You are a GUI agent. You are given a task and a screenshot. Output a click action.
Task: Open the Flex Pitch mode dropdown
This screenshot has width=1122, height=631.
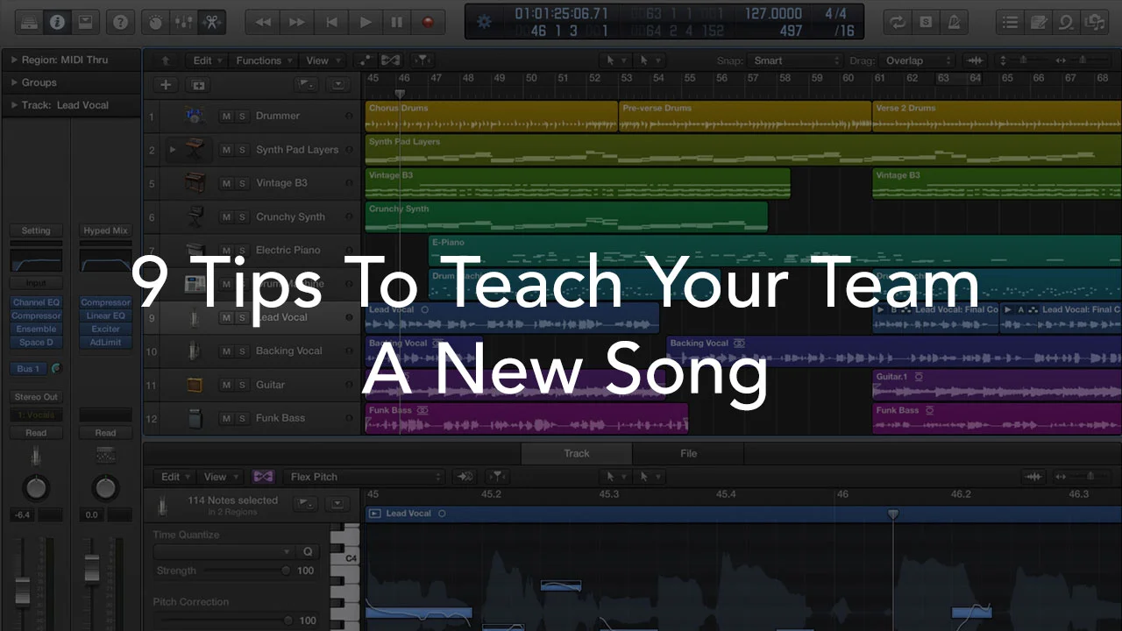[364, 476]
